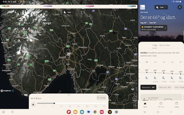Open Settings gear in taskbar

coord(116,112)
